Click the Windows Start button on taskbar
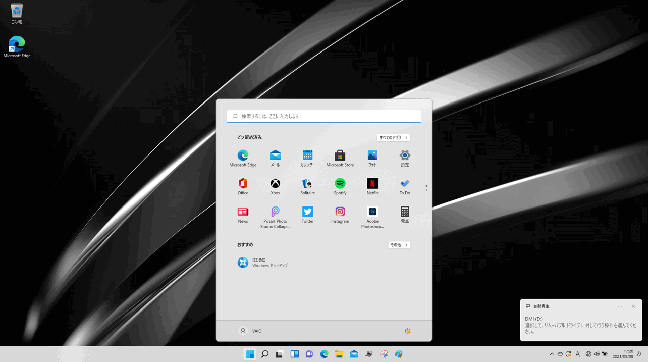 250,354
